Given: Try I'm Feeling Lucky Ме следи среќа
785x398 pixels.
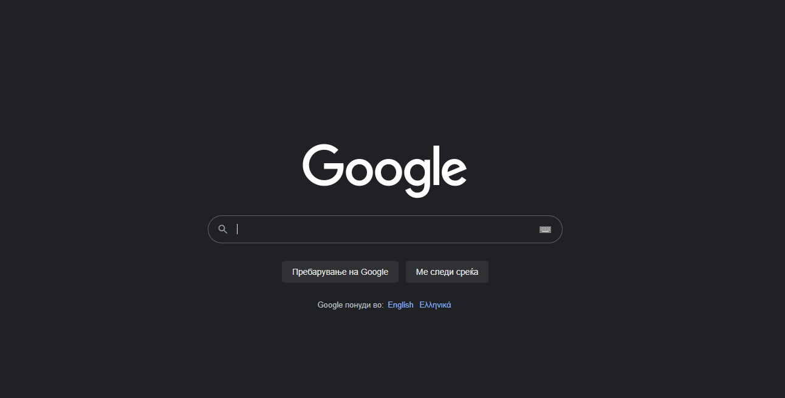Looking at the screenshot, I should coord(447,272).
